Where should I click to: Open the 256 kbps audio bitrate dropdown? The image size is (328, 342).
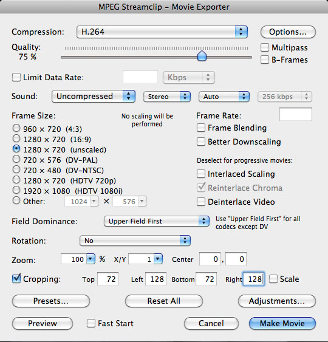coord(285,97)
